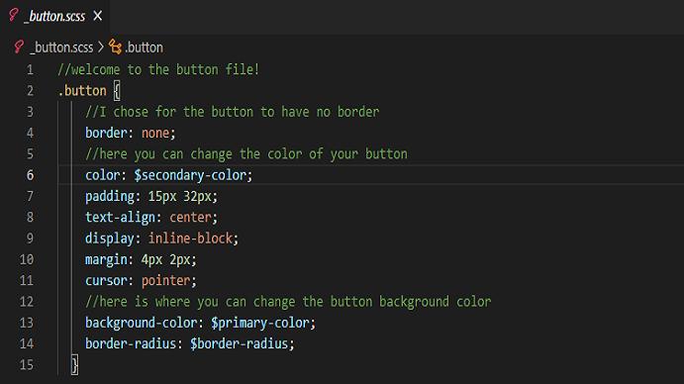Click the class symbol icon in breadcrumb

coord(115,47)
